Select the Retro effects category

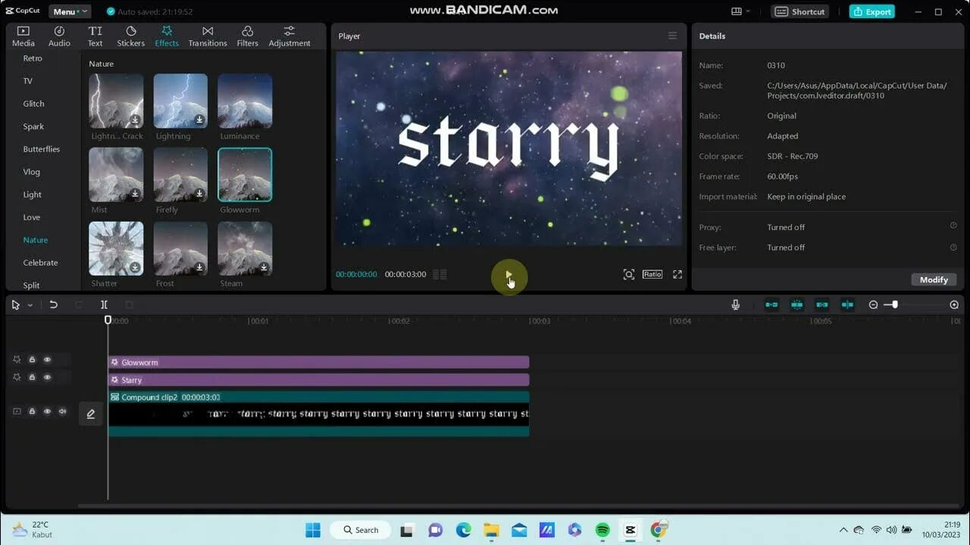click(x=33, y=58)
